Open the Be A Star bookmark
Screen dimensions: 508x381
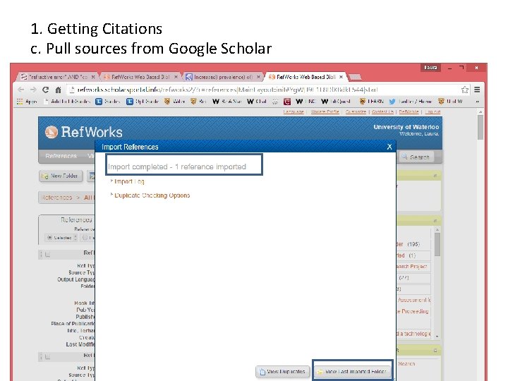tap(227, 102)
